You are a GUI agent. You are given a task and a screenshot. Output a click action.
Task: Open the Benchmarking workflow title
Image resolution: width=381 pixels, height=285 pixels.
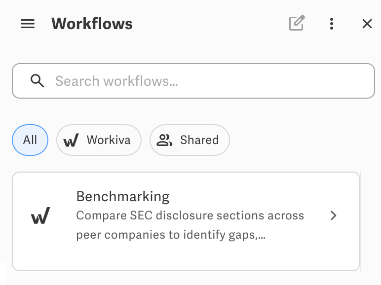(123, 196)
